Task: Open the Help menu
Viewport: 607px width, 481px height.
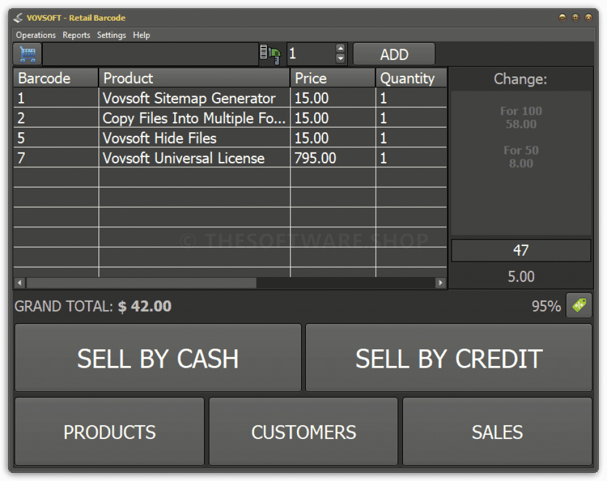Action: [141, 35]
